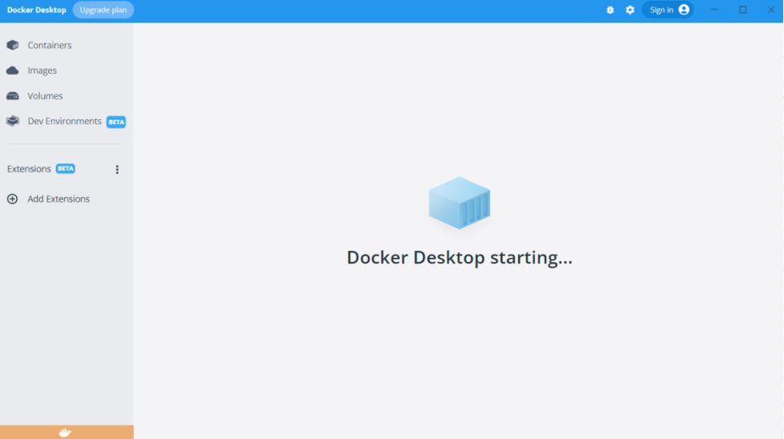Go to Containers menu item
This screenshot has height=439, width=784.
pyautogui.click(x=50, y=45)
